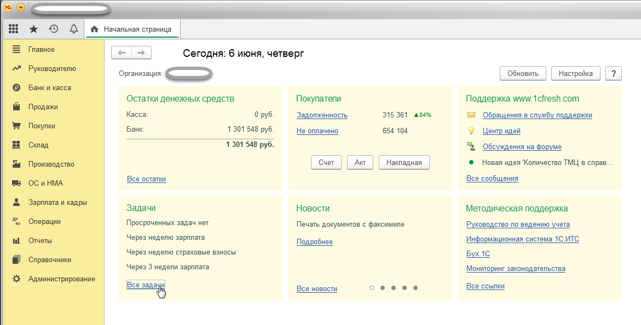Screen dimensions: 641x325
Task: Open the Администрирование gear section
Action: click(61, 279)
